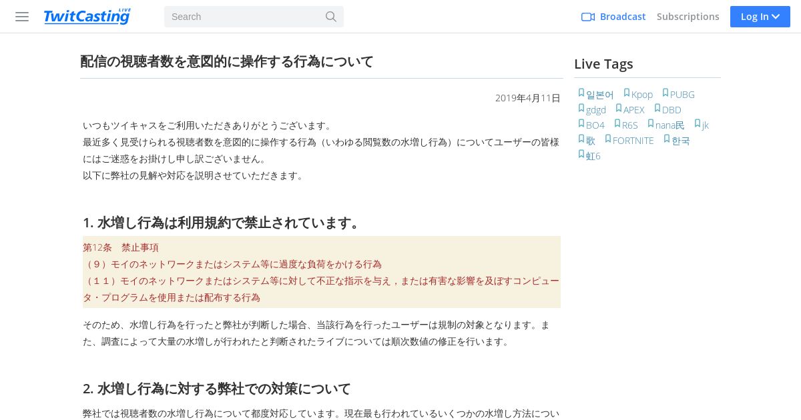Click the bookmark icon beside BO4 tag

[581, 124]
